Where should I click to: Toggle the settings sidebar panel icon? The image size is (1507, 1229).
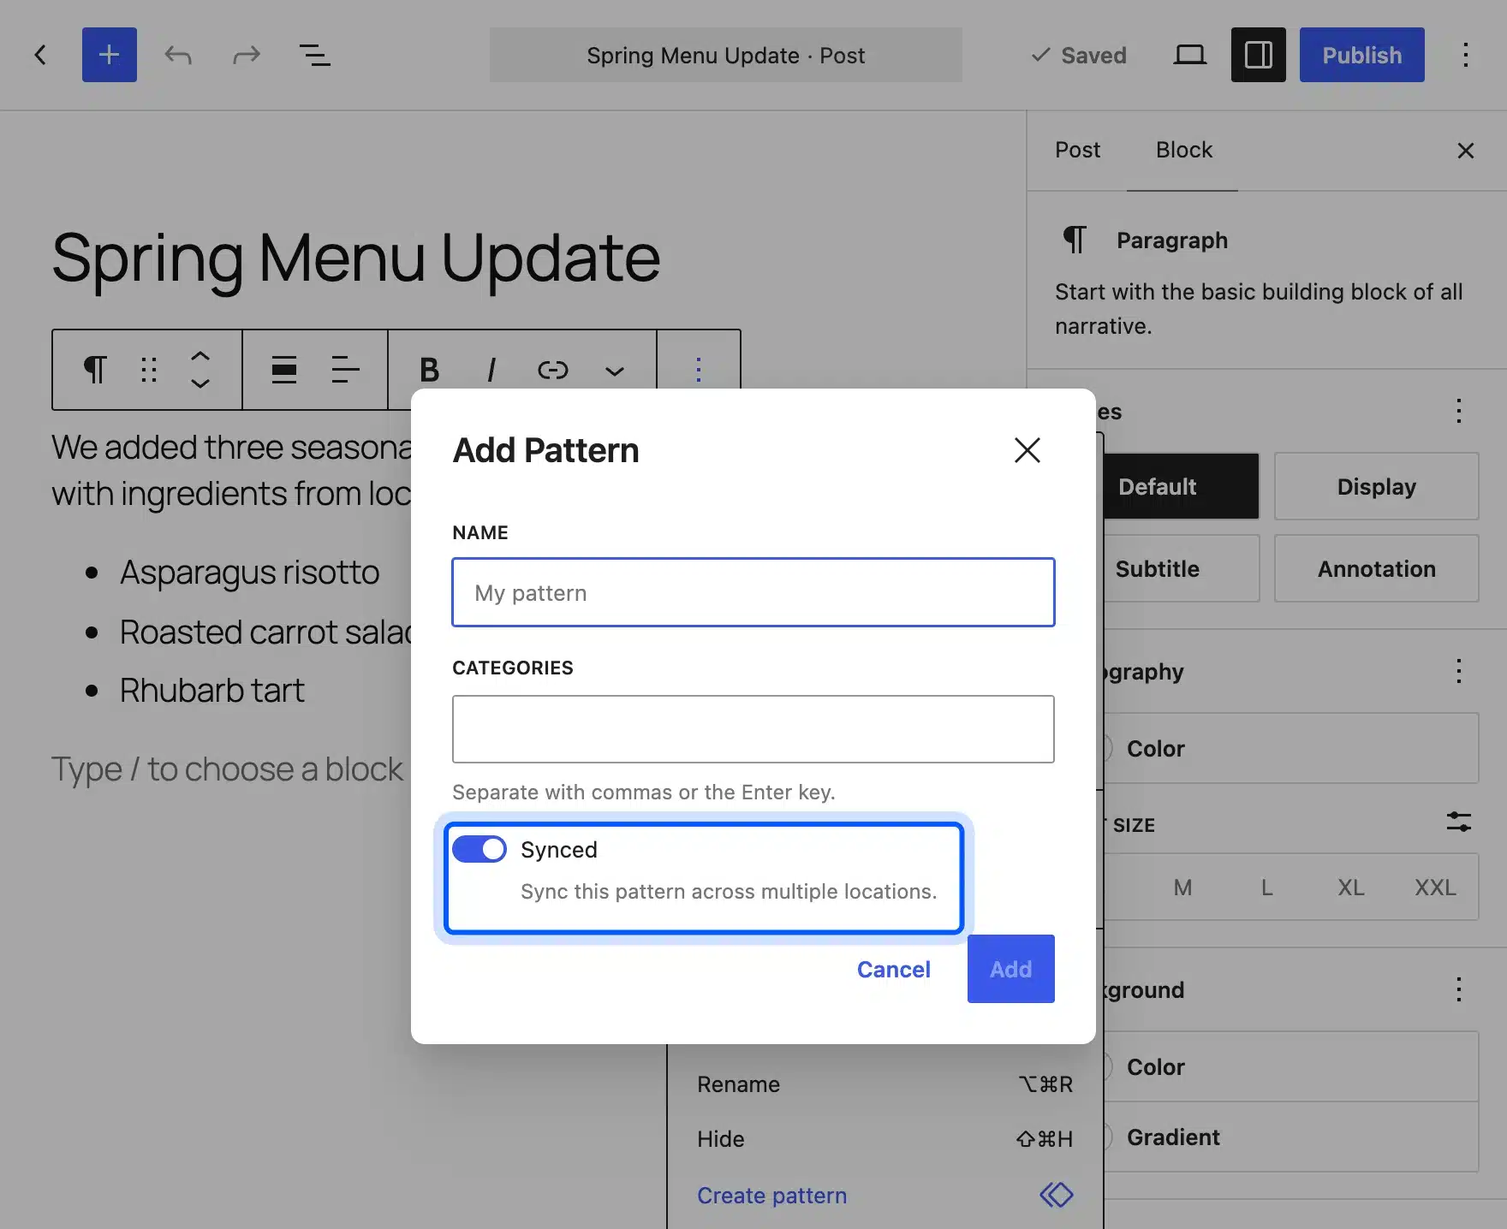pyautogui.click(x=1258, y=56)
